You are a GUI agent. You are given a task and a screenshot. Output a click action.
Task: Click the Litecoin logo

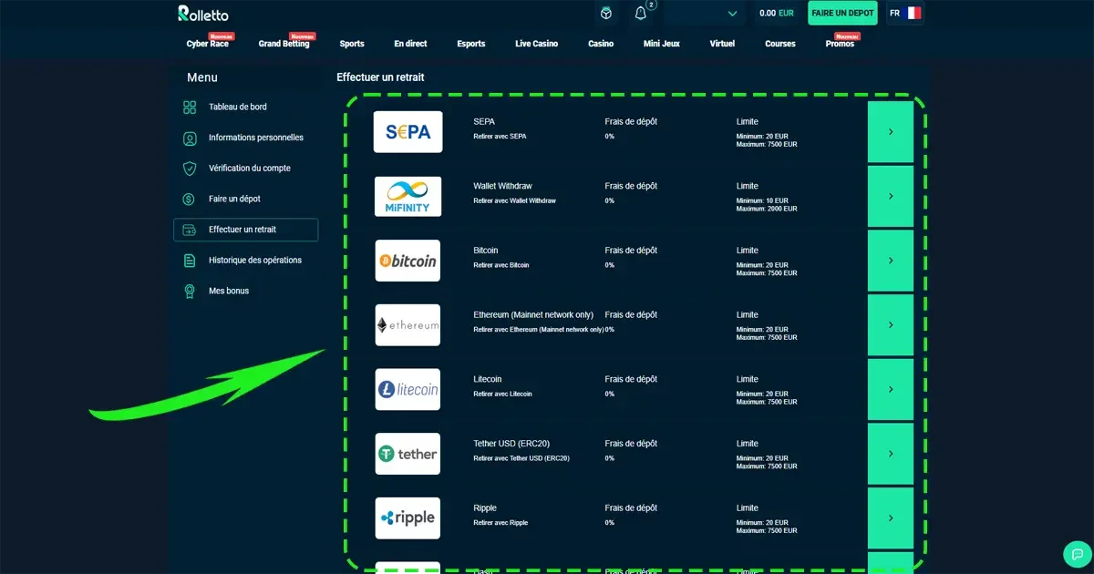click(408, 389)
